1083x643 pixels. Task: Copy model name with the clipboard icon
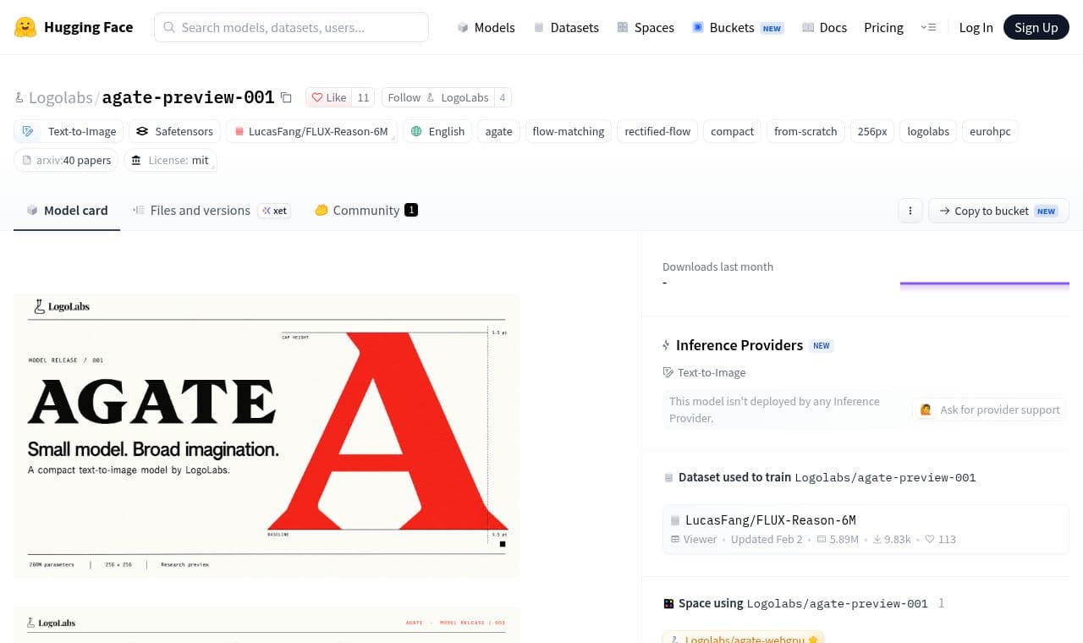pos(286,97)
